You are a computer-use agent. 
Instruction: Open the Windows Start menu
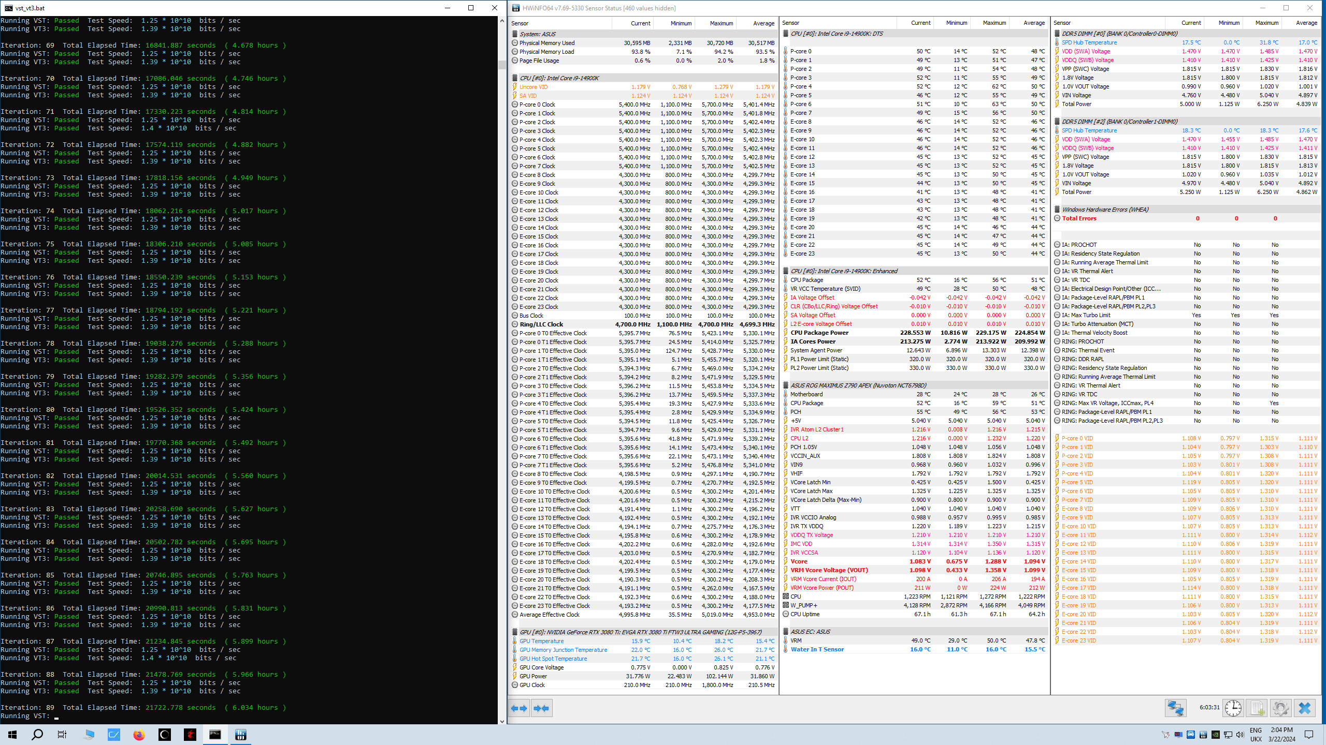tap(12, 735)
